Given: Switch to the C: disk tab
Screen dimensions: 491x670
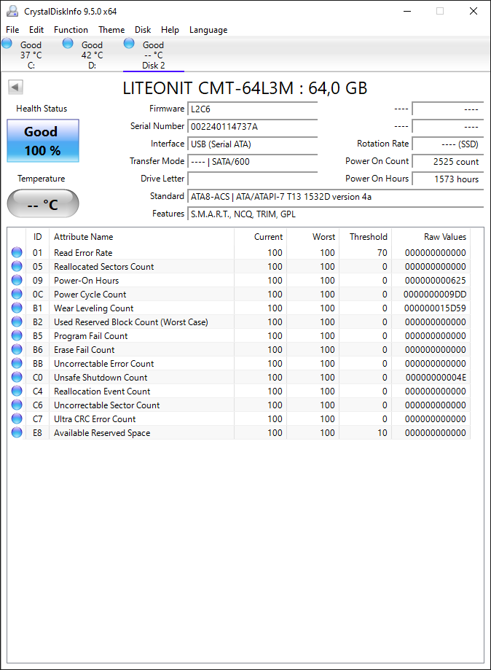Looking at the screenshot, I should point(31,55).
